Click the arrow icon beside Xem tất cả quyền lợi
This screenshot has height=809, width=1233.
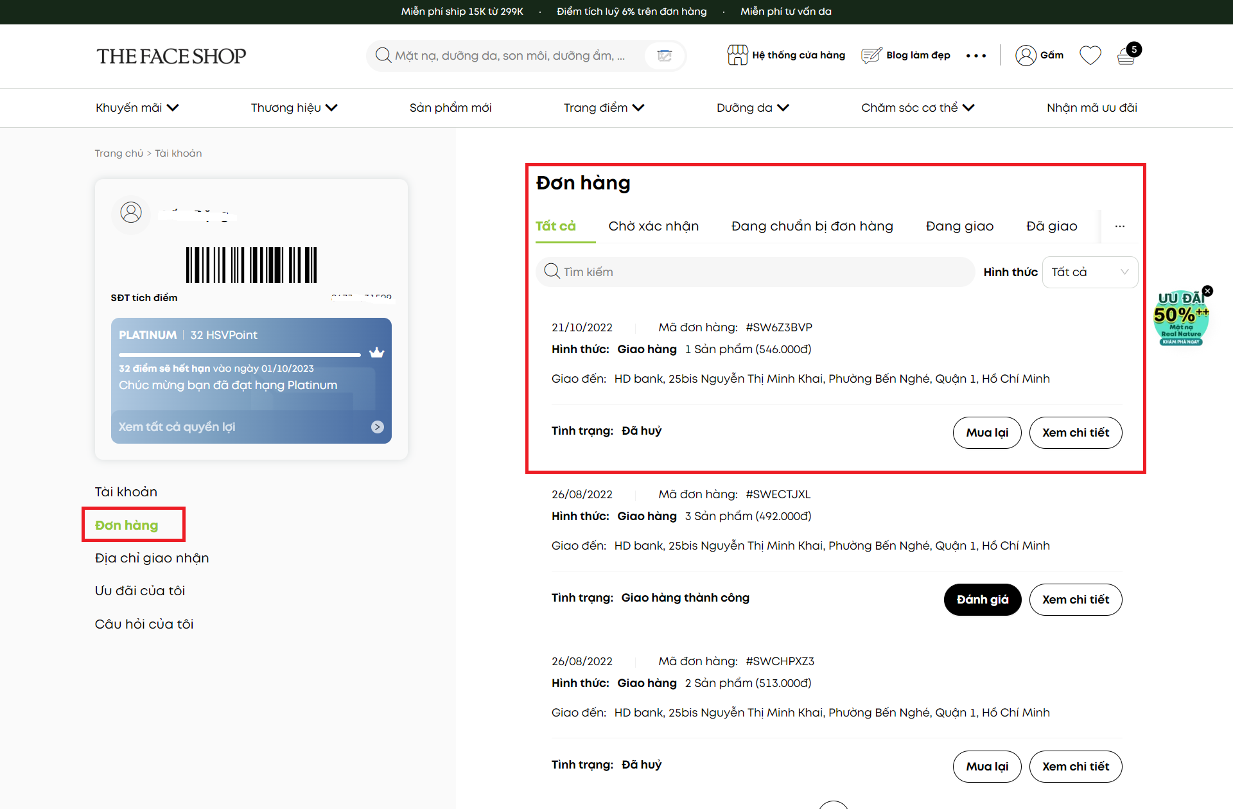point(378,427)
